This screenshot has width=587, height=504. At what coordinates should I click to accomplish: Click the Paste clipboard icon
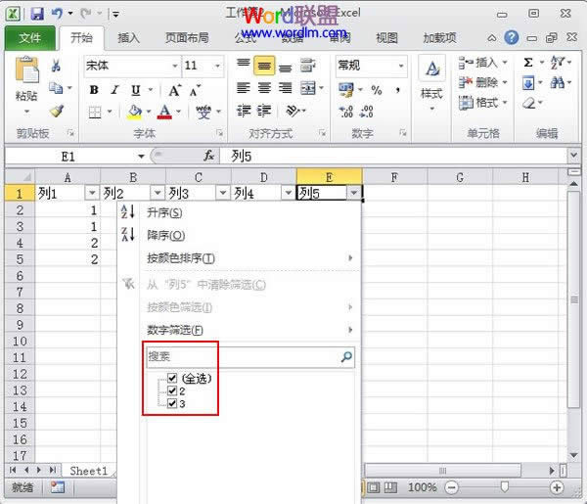(26, 70)
